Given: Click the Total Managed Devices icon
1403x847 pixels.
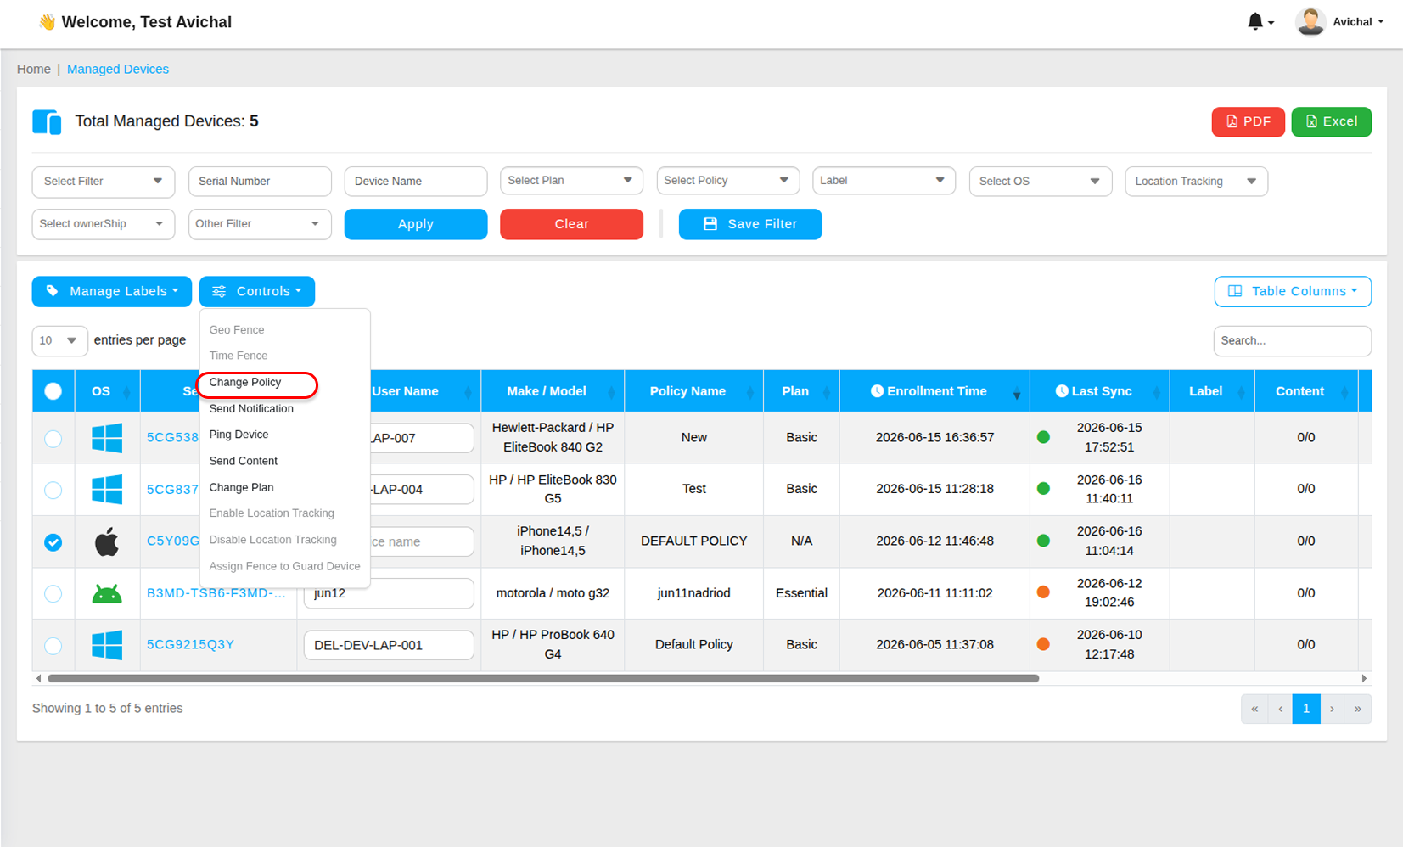Looking at the screenshot, I should (x=47, y=122).
